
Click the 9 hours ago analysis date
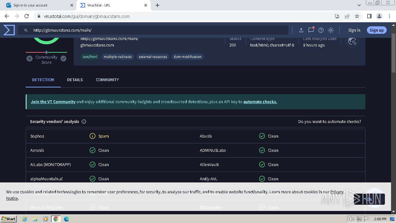pyautogui.click(x=314, y=45)
